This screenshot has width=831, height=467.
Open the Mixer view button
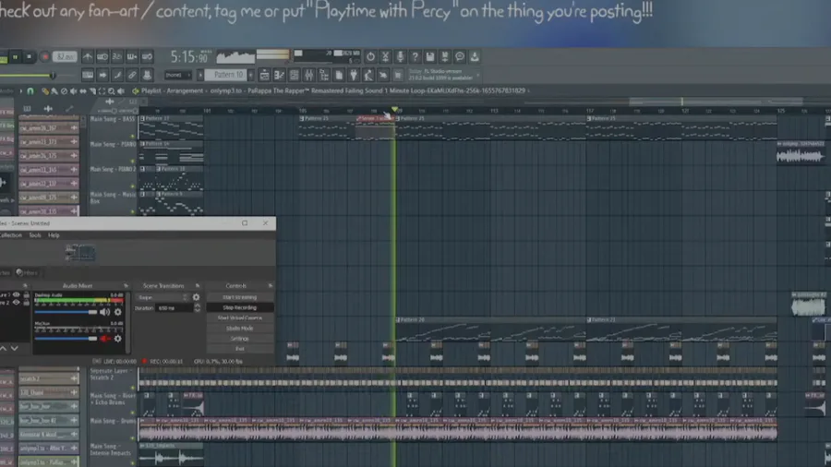pos(309,75)
